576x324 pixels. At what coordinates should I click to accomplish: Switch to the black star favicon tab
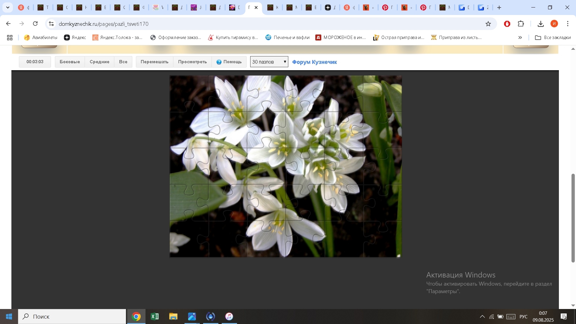[328, 7]
